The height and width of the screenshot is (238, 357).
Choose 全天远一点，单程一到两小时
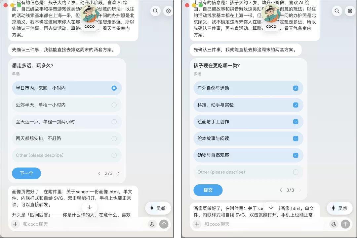(67, 122)
